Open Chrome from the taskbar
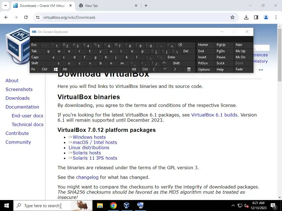Image resolution: width=282 pixels, height=211 pixels. (113, 206)
